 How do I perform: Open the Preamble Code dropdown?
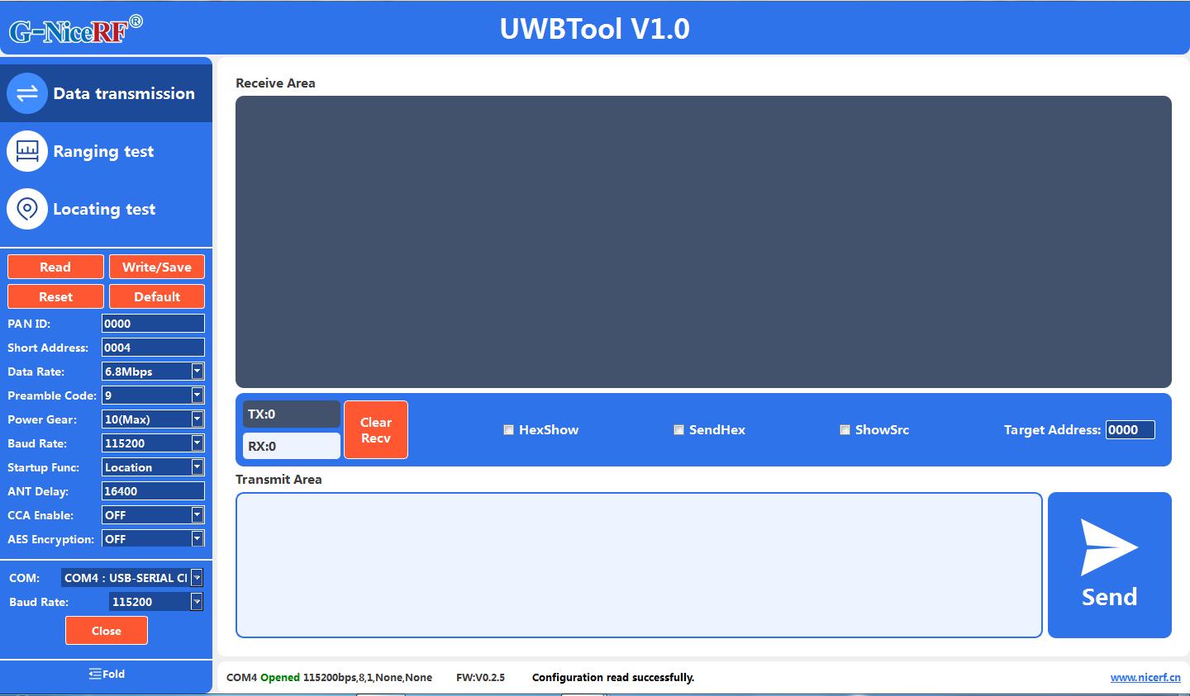tap(153, 395)
